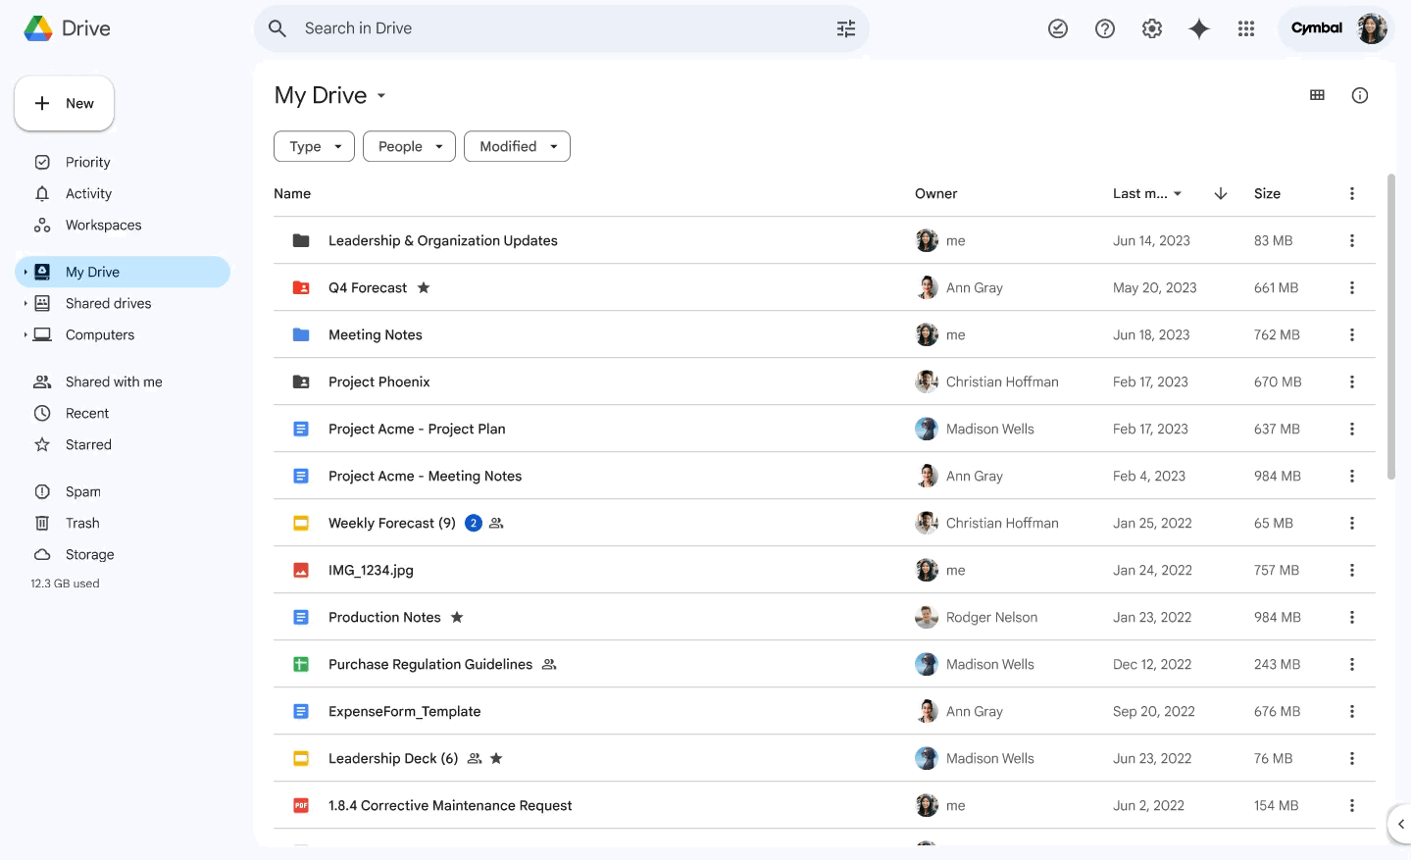Unstar the Q4 Forecast file
This screenshot has height=863, width=1412.
click(423, 287)
